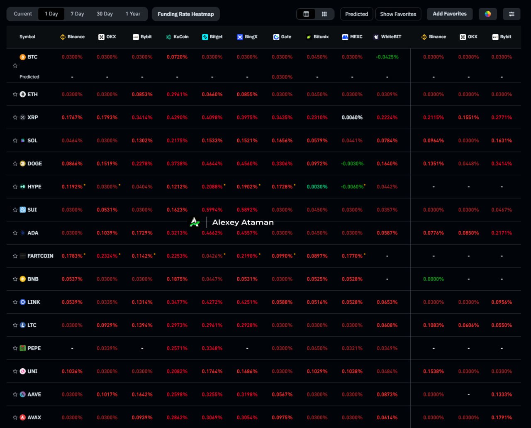Select the 7 Day timeframe tab

pos(77,14)
